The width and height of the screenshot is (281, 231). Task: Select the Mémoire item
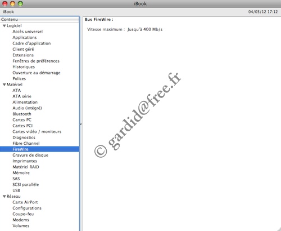click(x=21, y=173)
